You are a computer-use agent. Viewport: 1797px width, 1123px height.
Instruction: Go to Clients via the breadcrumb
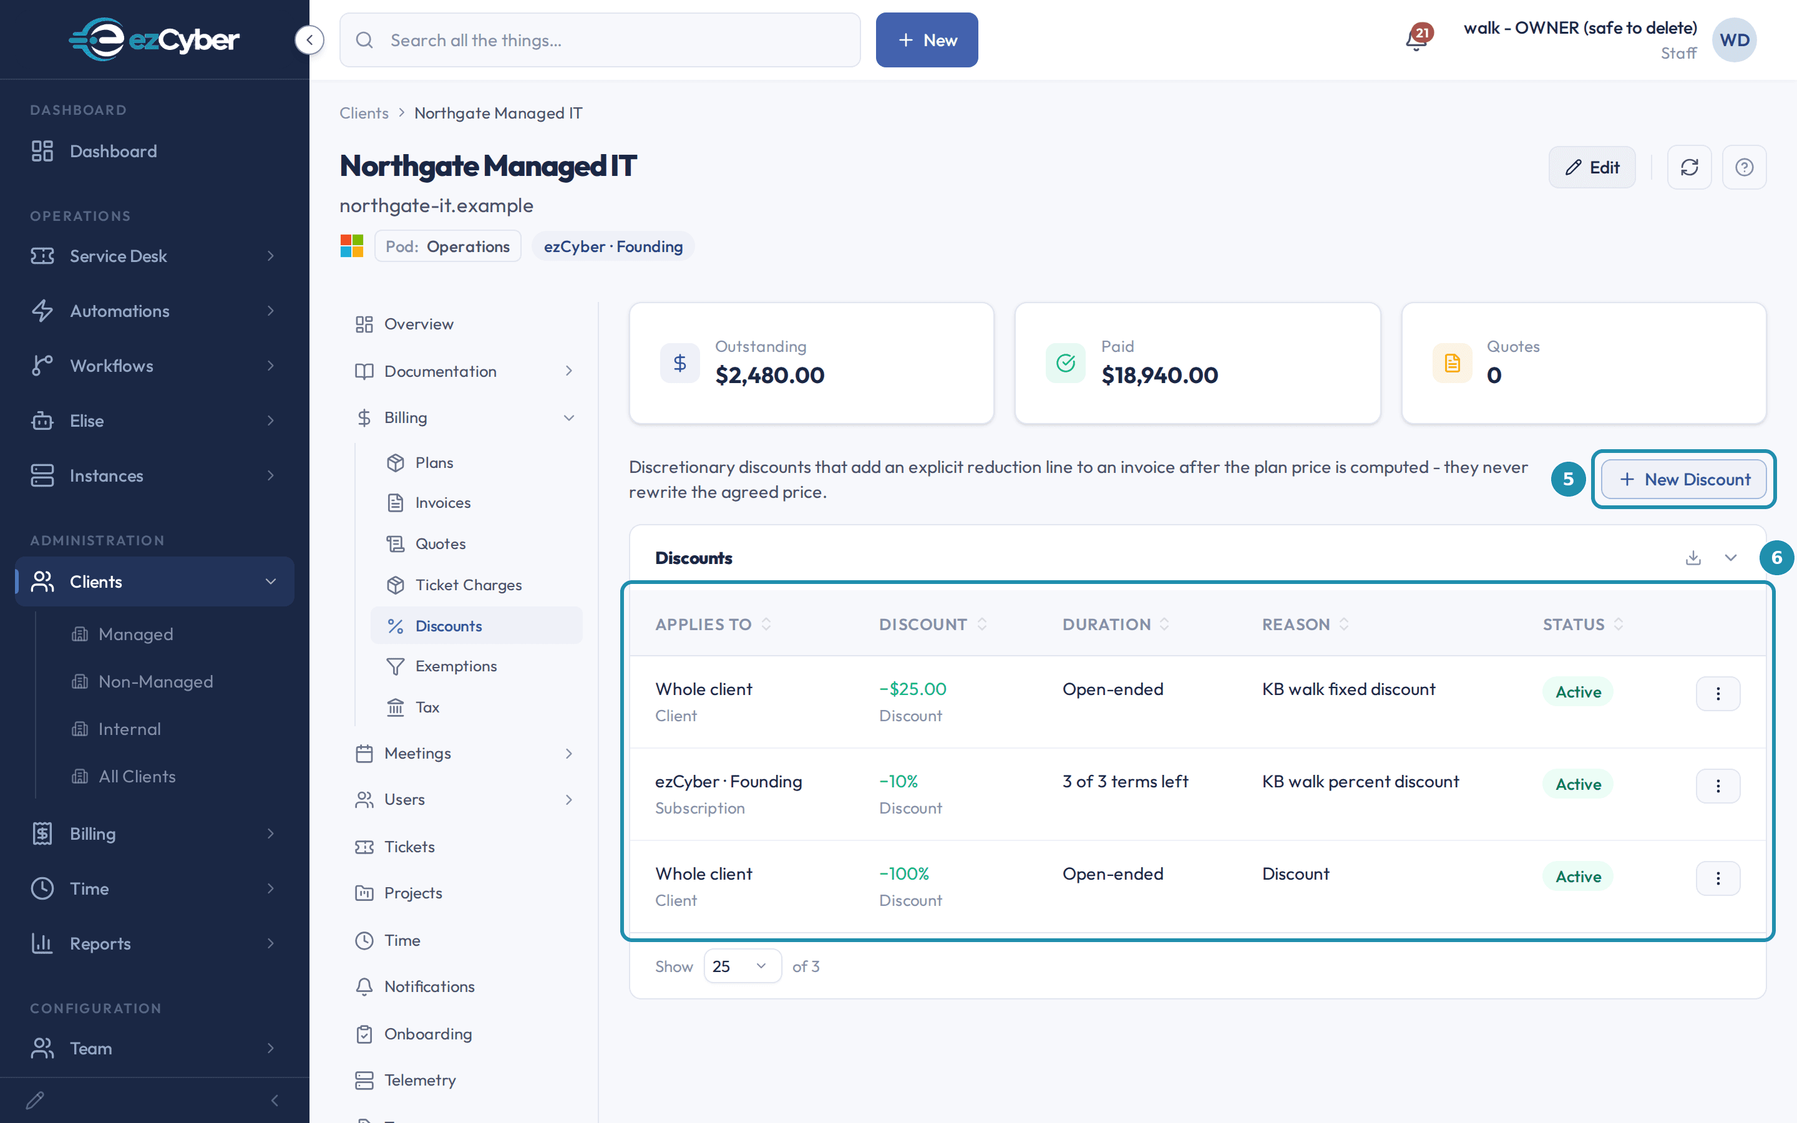coord(364,113)
